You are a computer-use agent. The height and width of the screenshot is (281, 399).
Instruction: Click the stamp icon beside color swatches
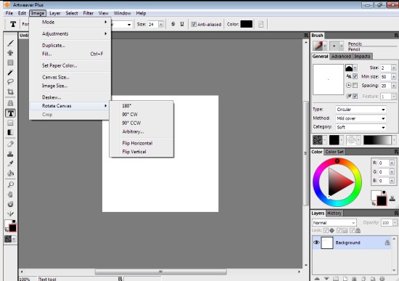(x=392, y=198)
